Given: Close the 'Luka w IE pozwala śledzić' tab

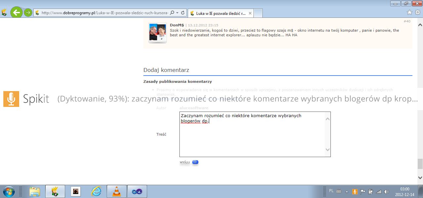Looking at the screenshot, I should 250,13.
